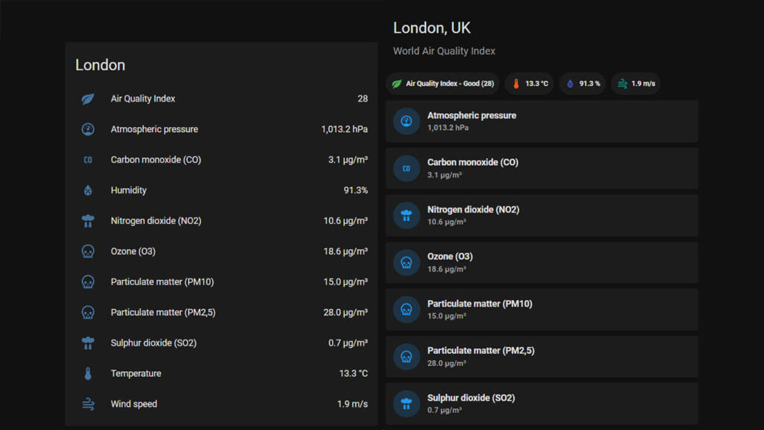The width and height of the screenshot is (764, 430).
Task: Click the gauge icon in Atmospheric pressure list row
Action: 88,129
